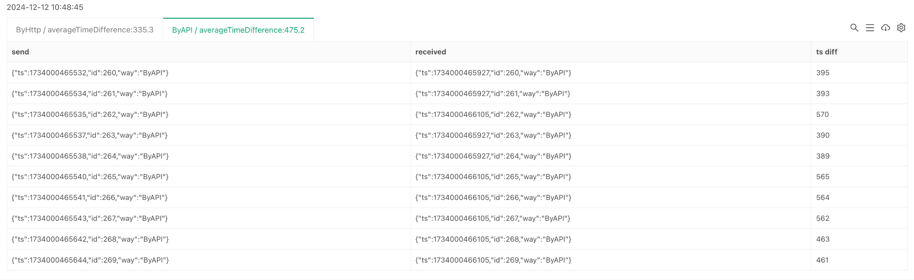This screenshot has height=280, width=914.
Task: Select received cell with id 269
Action: [611, 260]
